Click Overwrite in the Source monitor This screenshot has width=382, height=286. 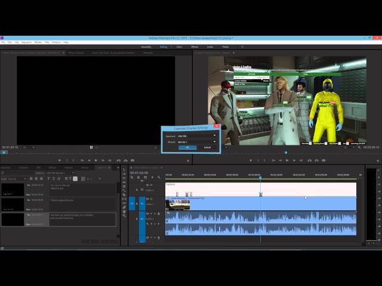(126, 160)
